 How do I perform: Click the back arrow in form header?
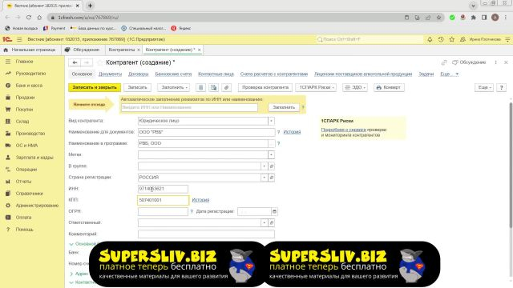75,62
